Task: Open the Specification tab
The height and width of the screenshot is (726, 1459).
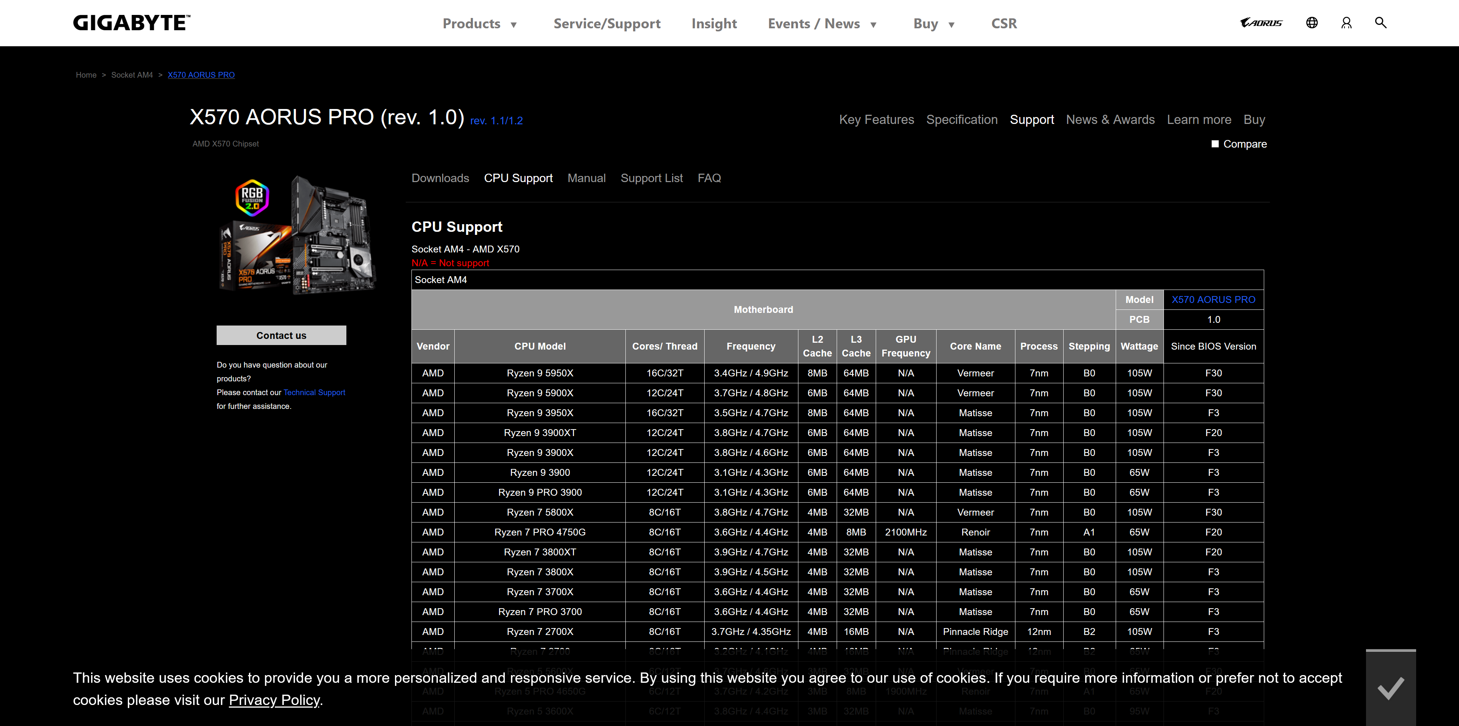Action: (962, 119)
